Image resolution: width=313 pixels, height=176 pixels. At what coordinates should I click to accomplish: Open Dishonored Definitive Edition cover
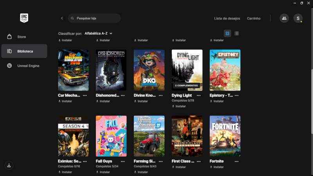[x=111, y=70]
